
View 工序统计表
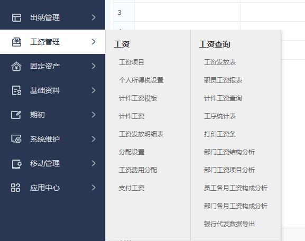220,116
